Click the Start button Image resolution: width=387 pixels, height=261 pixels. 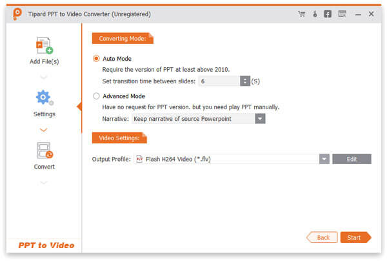pos(355,238)
